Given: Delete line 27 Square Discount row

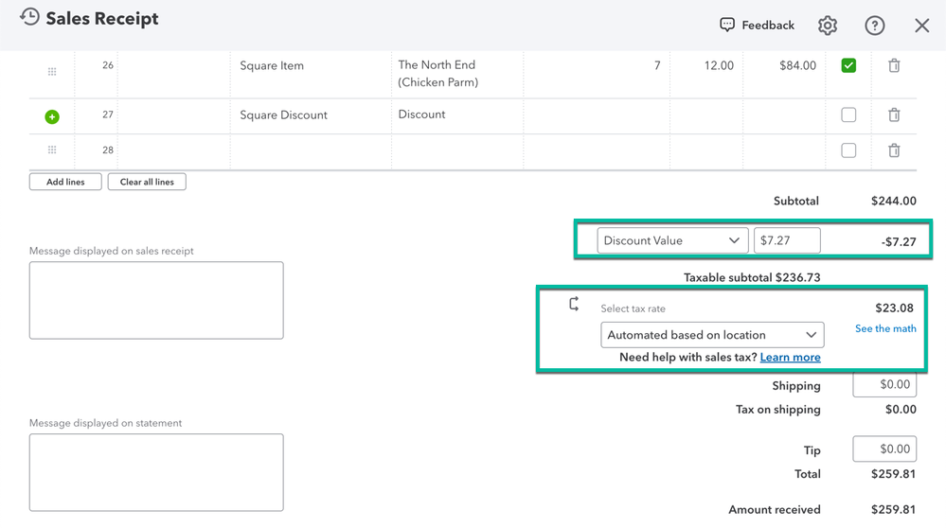Looking at the screenshot, I should (894, 115).
